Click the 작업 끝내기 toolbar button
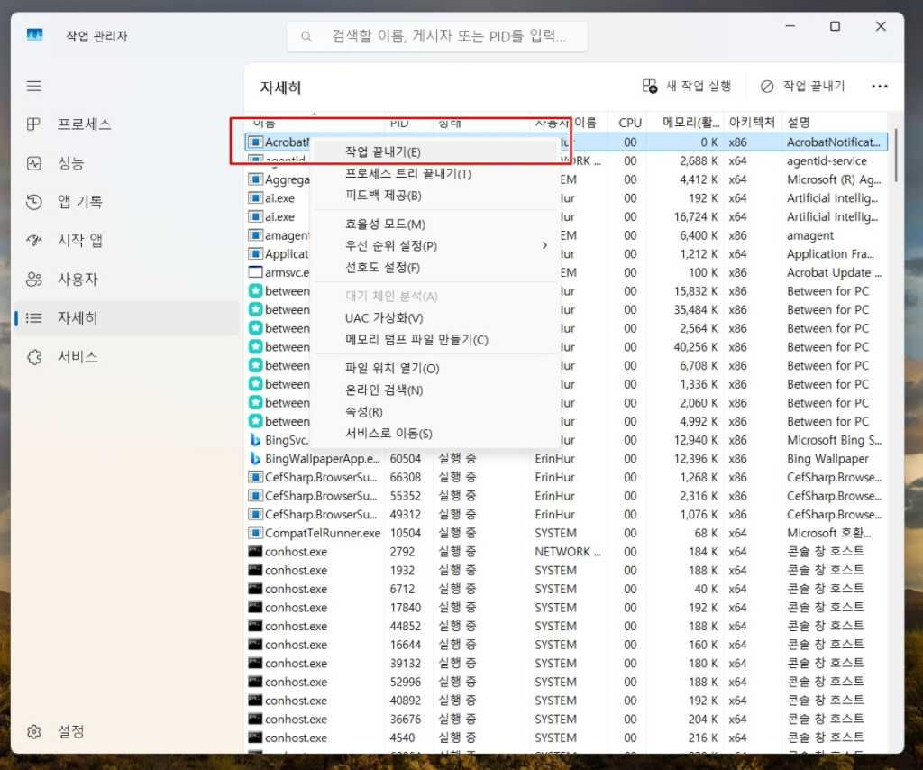This screenshot has height=770, width=923. pos(802,85)
